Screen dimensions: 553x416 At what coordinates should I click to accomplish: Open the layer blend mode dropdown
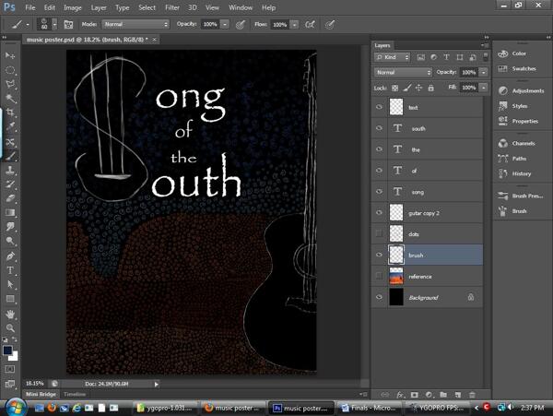point(403,72)
